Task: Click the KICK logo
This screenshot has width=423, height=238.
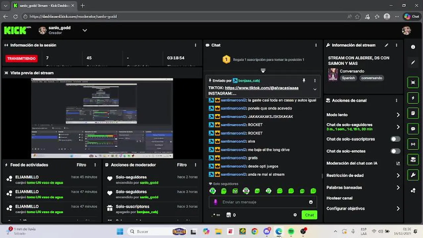Action: tap(17, 30)
